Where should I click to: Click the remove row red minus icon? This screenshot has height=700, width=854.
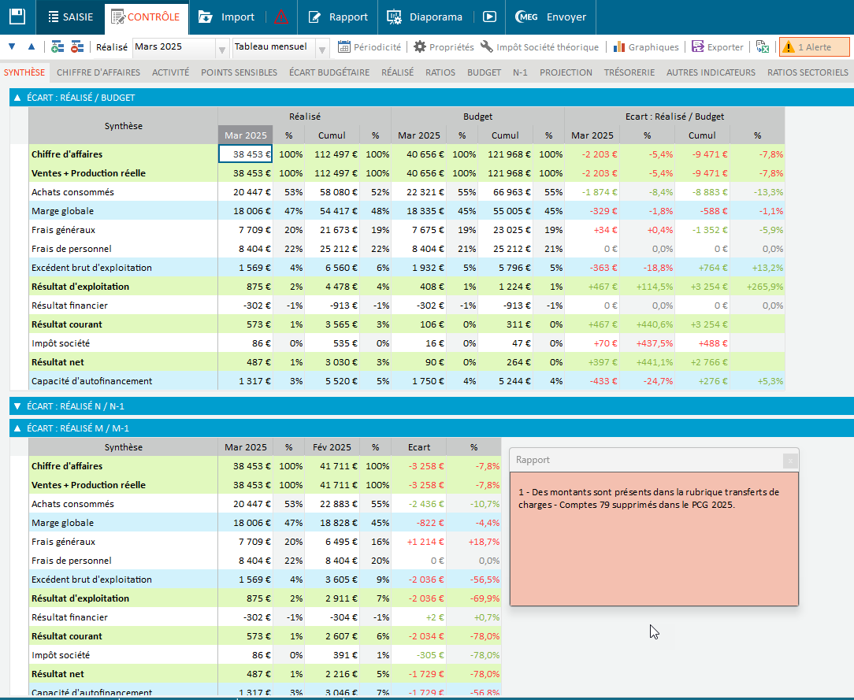pos(77,46)
